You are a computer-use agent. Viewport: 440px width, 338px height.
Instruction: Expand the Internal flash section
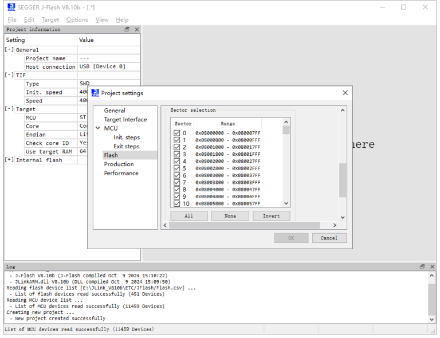tap(9, 160)
